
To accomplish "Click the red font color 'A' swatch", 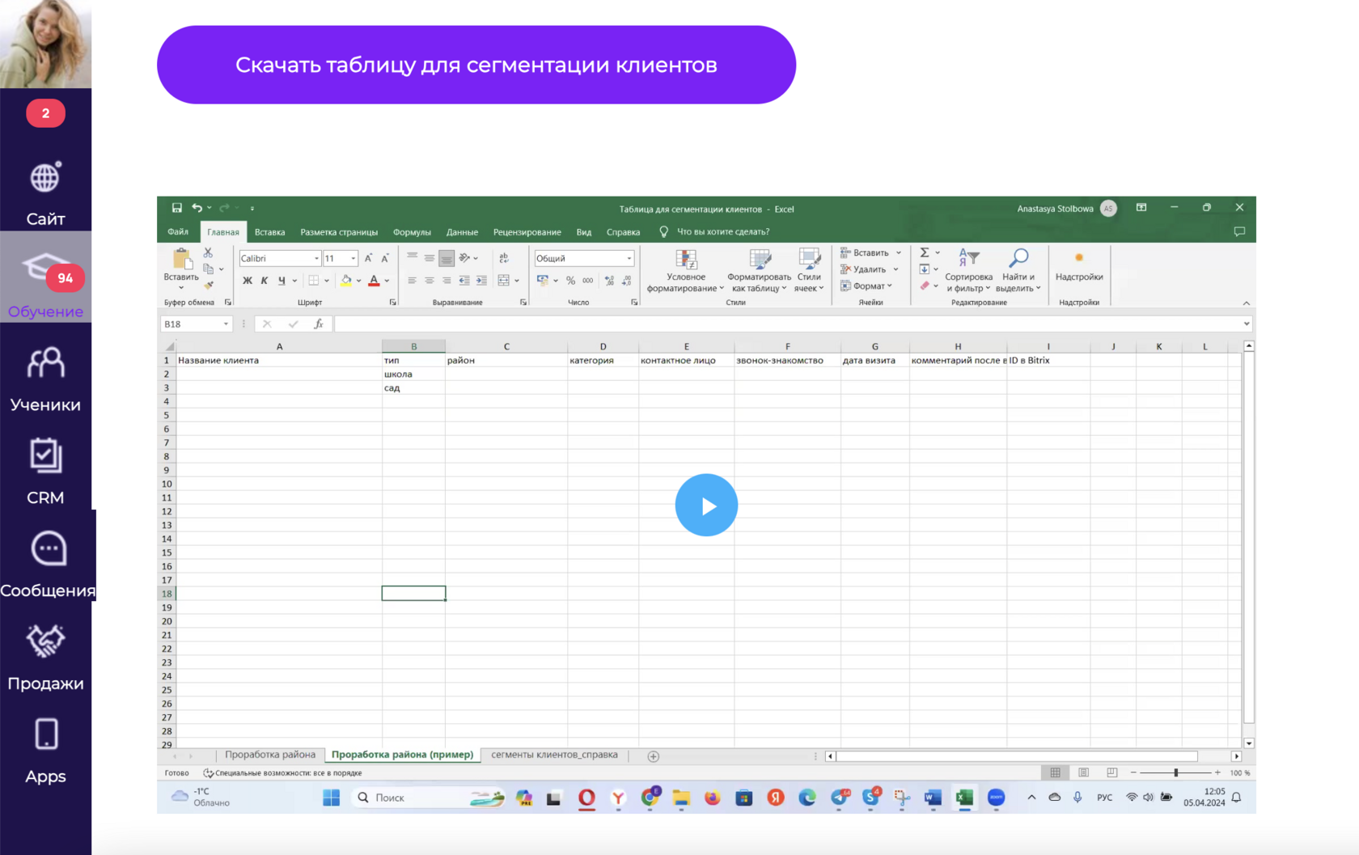I will (x=374, y=281).
